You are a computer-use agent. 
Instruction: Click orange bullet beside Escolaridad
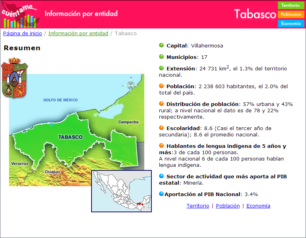(x=161, y=128)
